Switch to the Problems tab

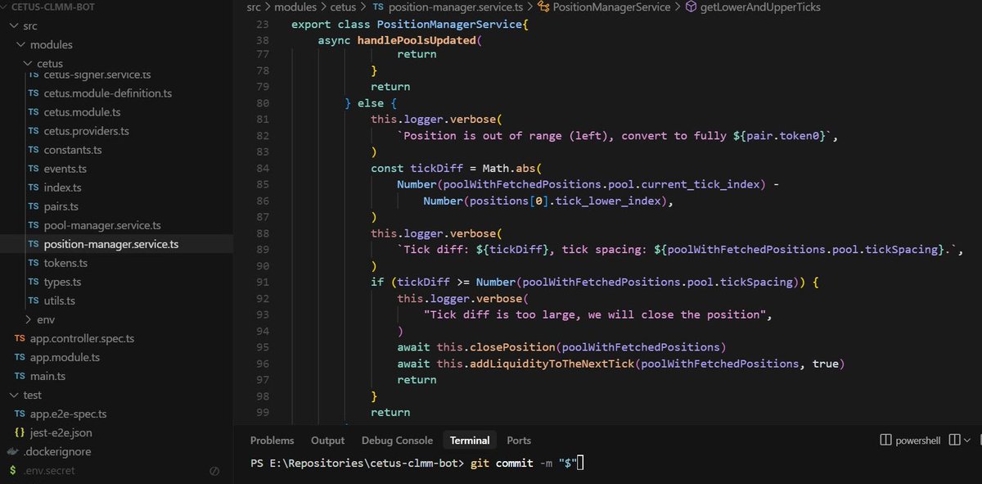point(272,440)
